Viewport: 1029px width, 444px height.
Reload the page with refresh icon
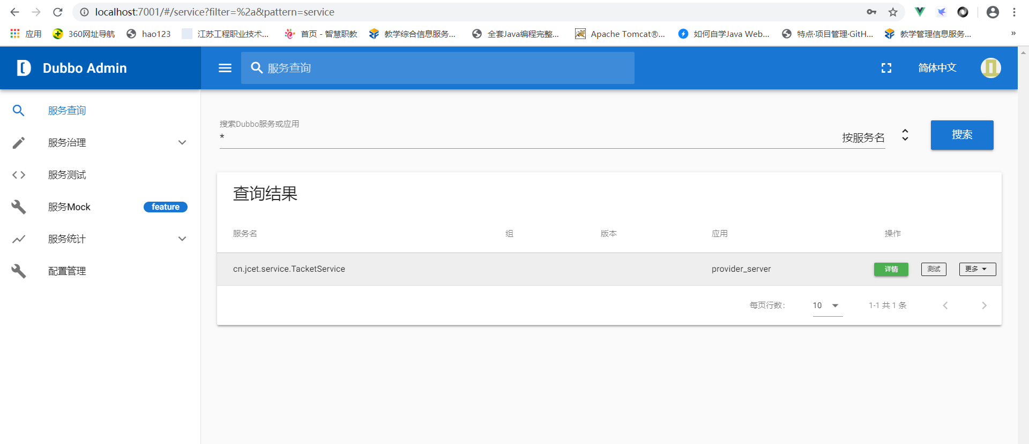point(58,12)
